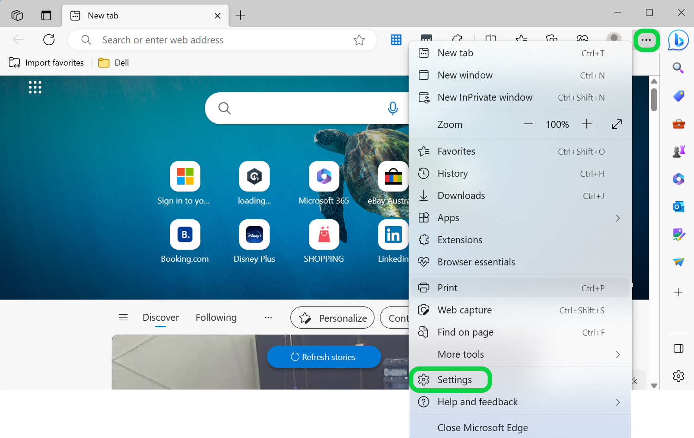
Task: Switch to the Following feed tab
Action: (216, 318)
